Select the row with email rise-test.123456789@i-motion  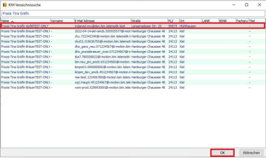pyautogui.click(x=133, y=77)
